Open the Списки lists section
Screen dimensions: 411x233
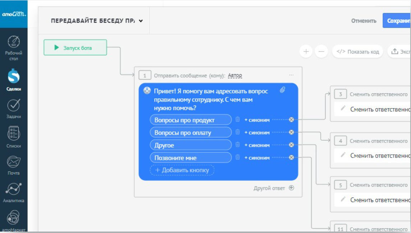click(x=14, y=137)
